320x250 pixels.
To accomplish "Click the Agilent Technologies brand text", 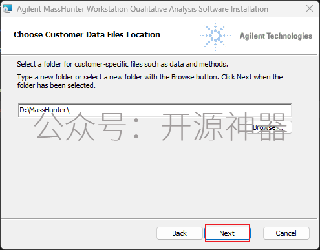I will pyautogui.click(x=276, y=36).
